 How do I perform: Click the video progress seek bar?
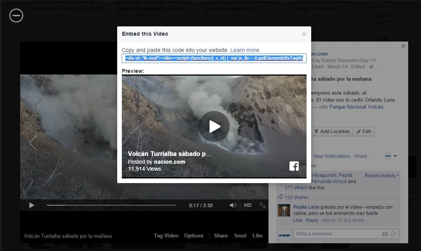111,205
